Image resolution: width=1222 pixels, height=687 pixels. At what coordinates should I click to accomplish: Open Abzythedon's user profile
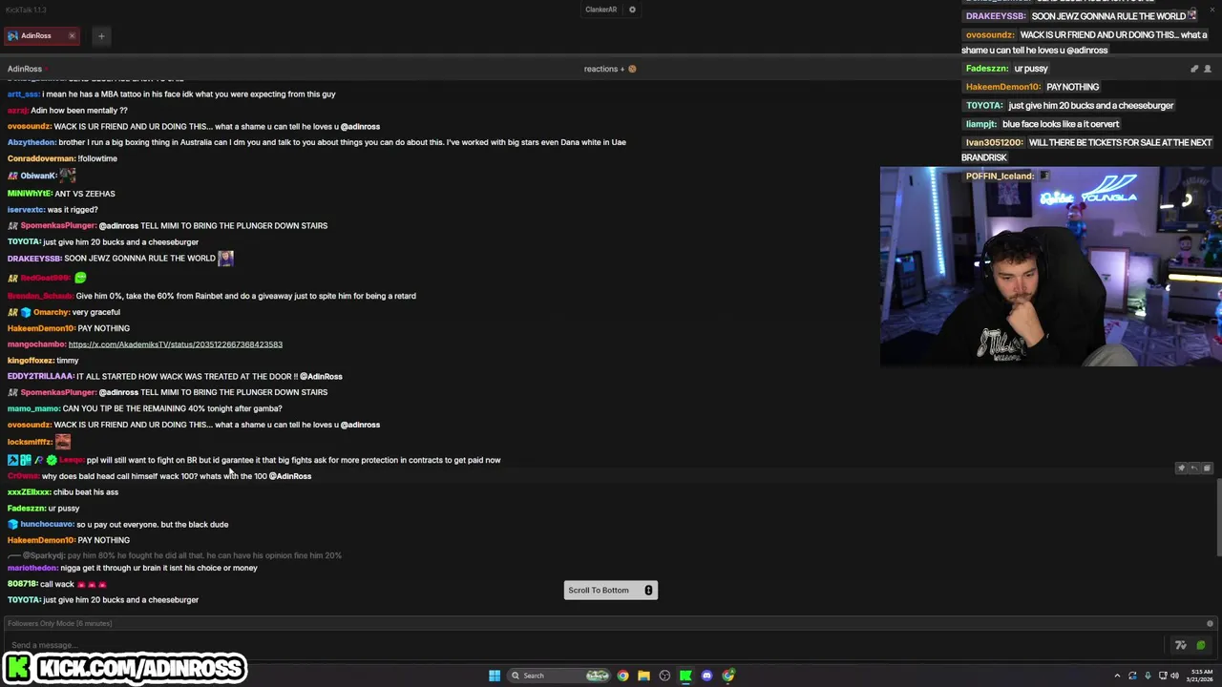pos(32,142)
